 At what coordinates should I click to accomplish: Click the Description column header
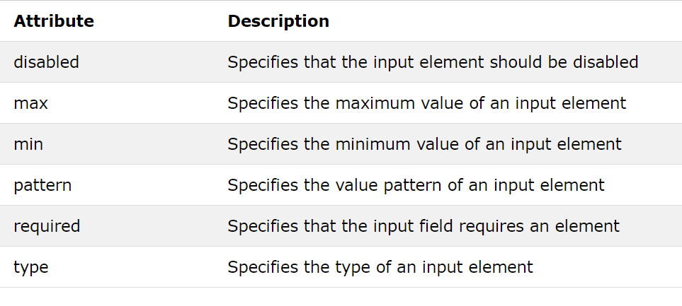(x=278, y=21)
